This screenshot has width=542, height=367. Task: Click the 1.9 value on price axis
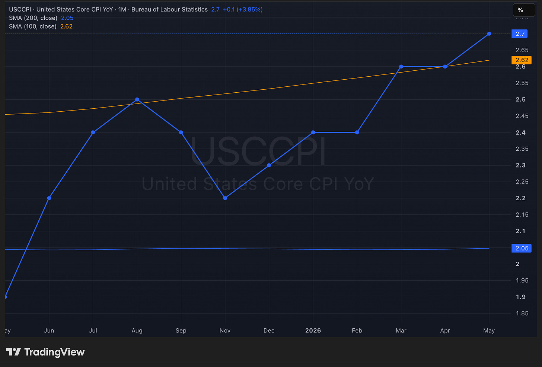click(x=521, y=297)
